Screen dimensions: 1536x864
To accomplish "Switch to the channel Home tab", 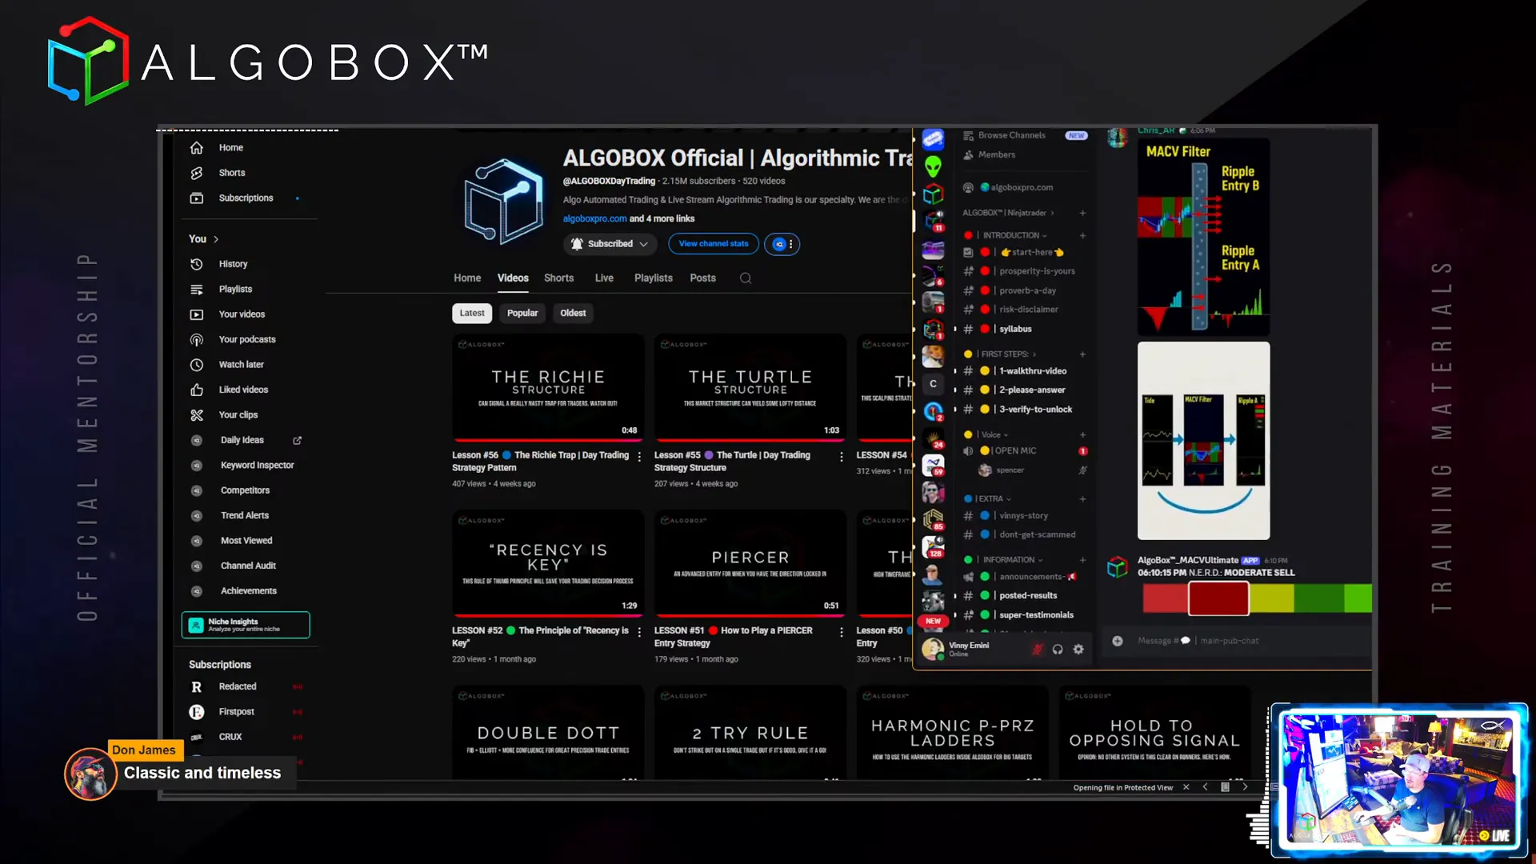I will (x=467, y=278).
